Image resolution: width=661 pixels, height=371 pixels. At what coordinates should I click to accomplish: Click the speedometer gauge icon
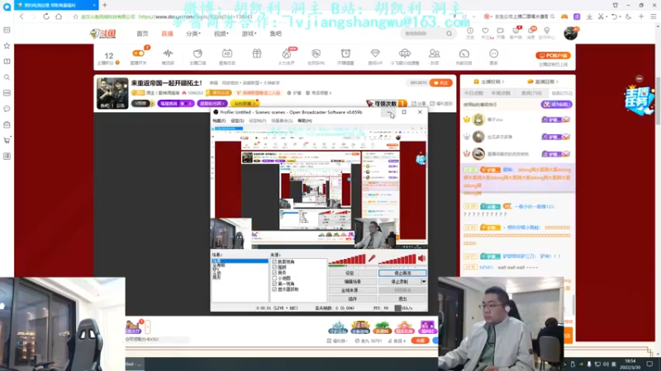pyautogui.click(x=464, y=54)
